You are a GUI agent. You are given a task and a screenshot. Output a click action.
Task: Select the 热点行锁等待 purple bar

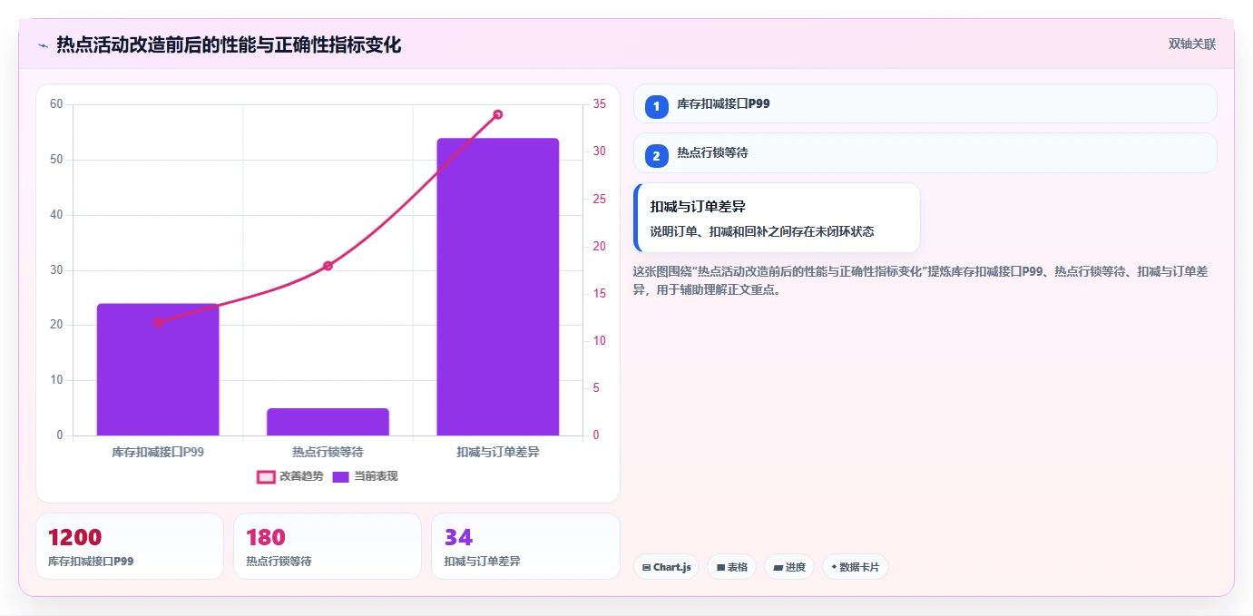pyautogui.click(x=328, y=422)
